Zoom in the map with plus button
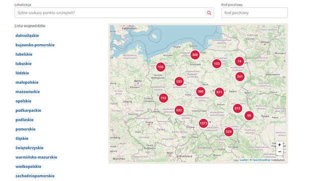 click(279, 145)
